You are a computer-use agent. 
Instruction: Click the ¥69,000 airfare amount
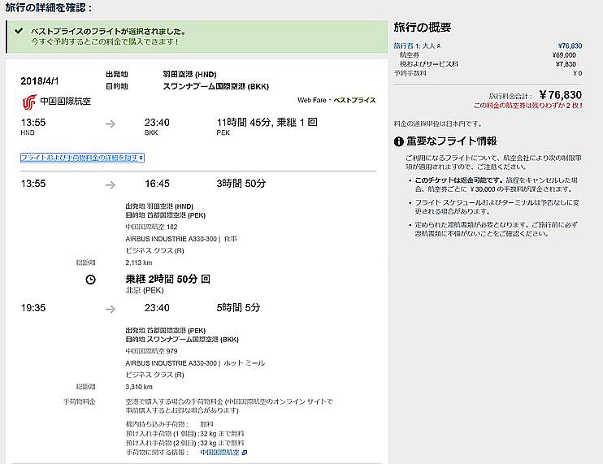point(564,55)
